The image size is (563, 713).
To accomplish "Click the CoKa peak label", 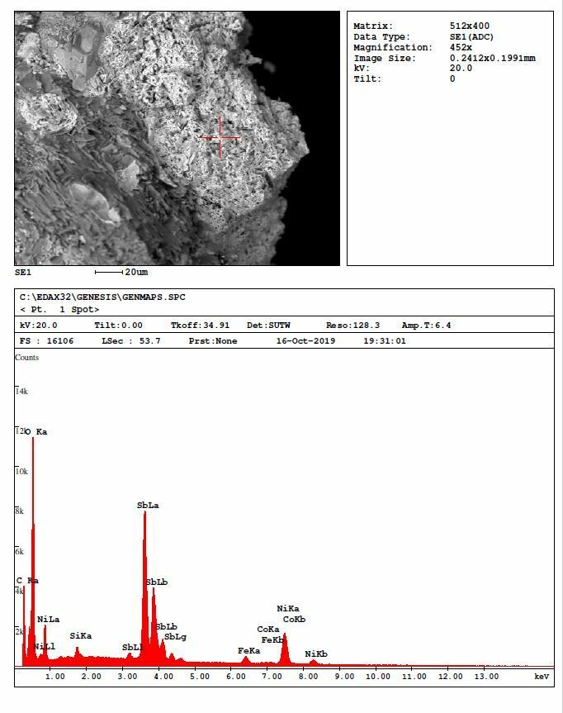I will click(268, 630).
